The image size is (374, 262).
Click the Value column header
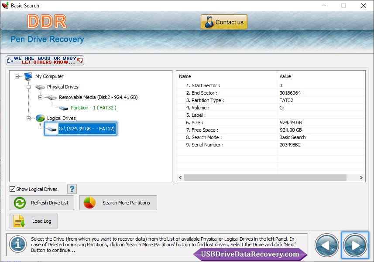[x=285, y=76]
